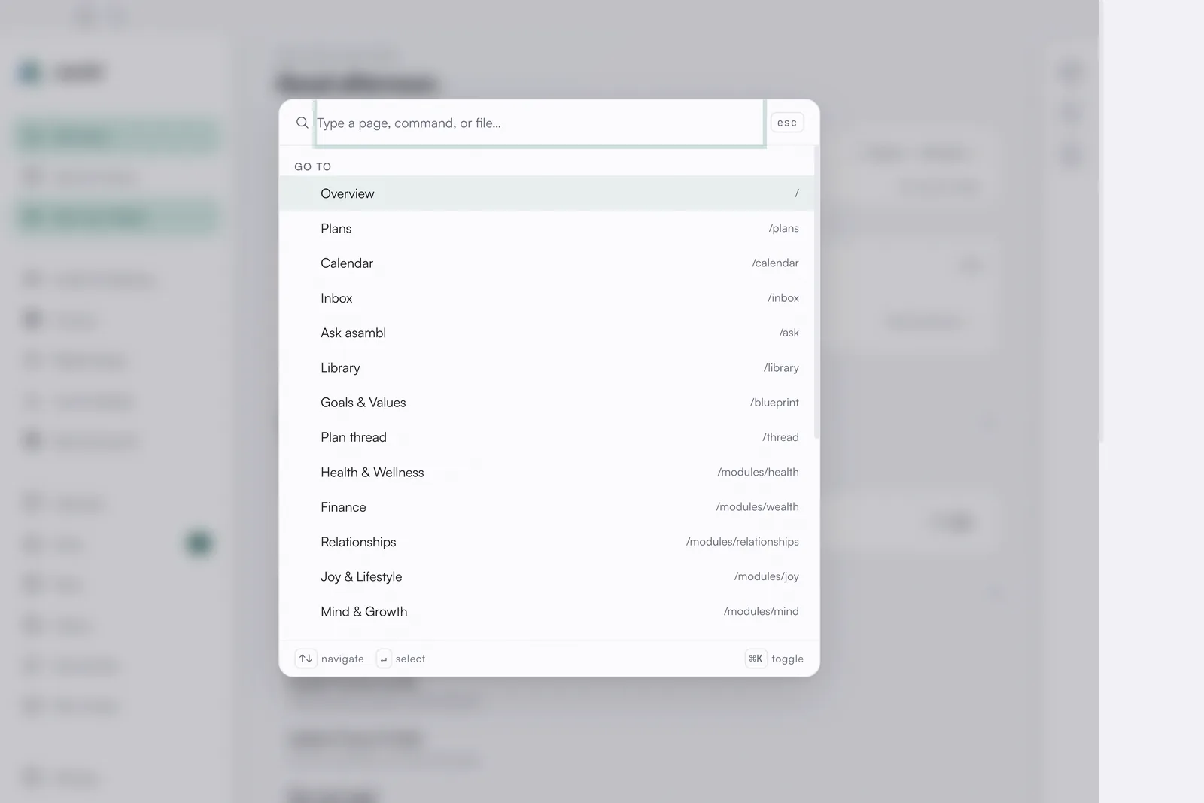Open the Relationships module
Viewport: 1204px width, 803px height.
pos(546,542)
